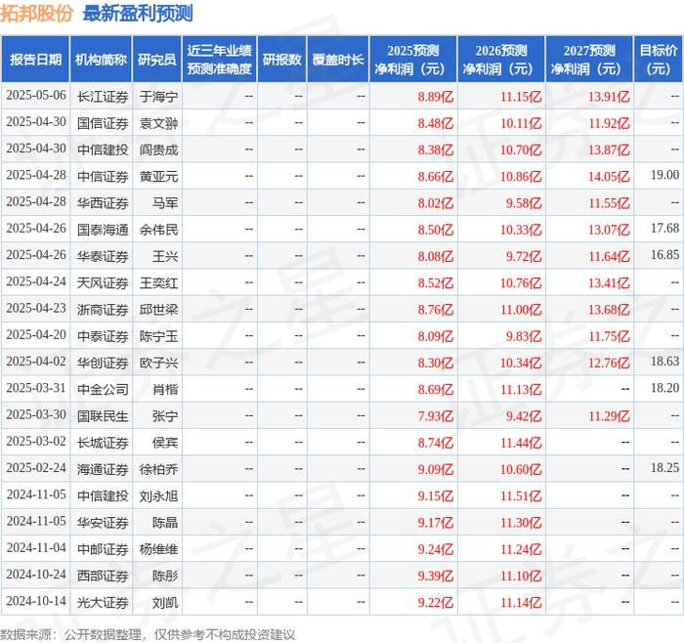Click the 国联民生 institution cell
The height and width of the screenshot is (643, 684).
pyautogui.click(x=103, y=416)
